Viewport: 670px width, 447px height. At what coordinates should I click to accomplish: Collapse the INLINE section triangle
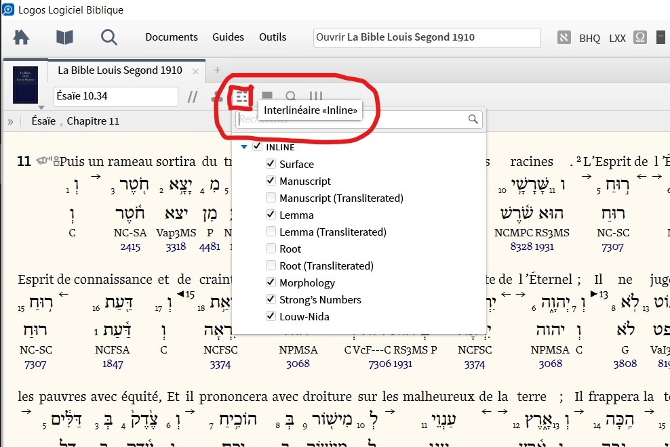tap(244, 147)
